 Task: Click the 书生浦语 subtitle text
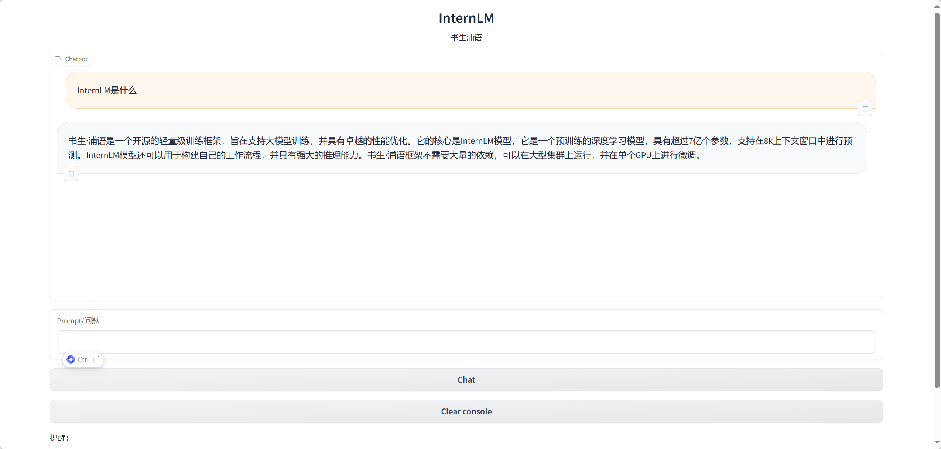[x=466, y=38]
